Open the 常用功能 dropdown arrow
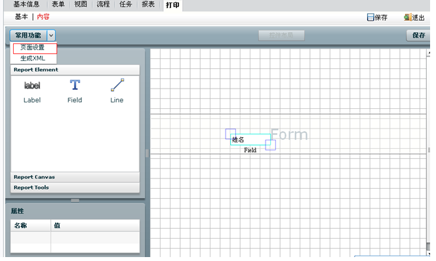The width and height of the screenshot is (436, 261). [51, 35]
